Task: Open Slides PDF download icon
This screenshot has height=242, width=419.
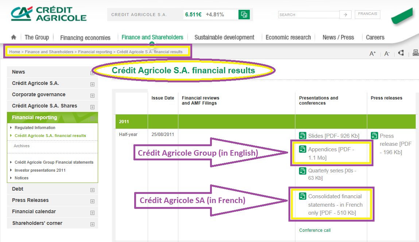Action: pos(303,136)
